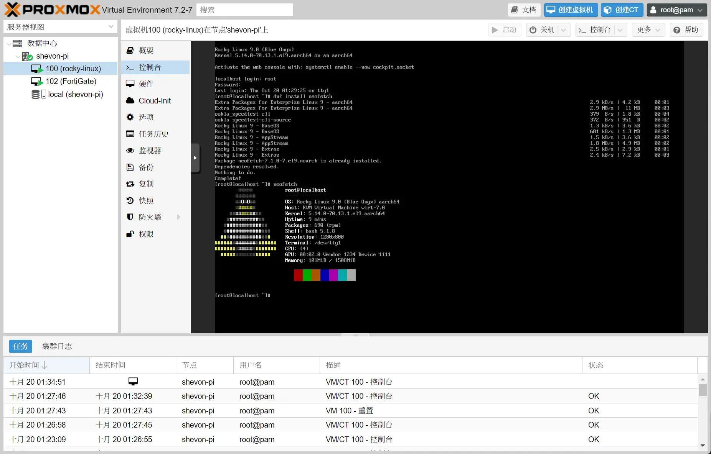Expand the 更多 more actions menu
Viewport: 711px width, 454px height.
(x=648, y=30)
